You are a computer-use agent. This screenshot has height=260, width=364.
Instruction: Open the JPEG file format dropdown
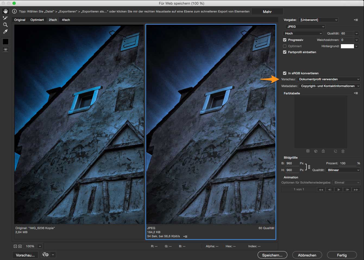pos(305,27)
